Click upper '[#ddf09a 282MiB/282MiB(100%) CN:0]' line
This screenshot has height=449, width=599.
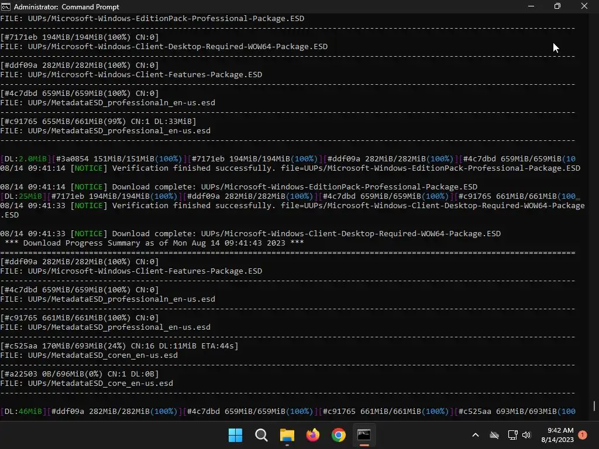(x=80, y=65)
